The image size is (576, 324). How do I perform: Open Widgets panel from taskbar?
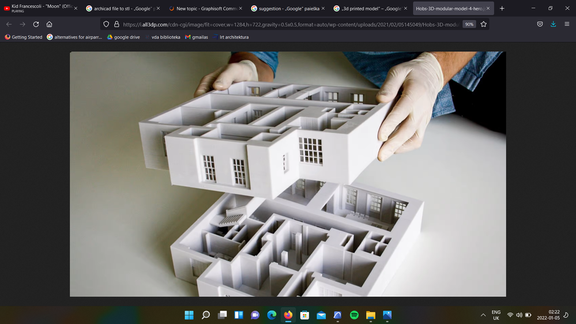coord(239,315)
